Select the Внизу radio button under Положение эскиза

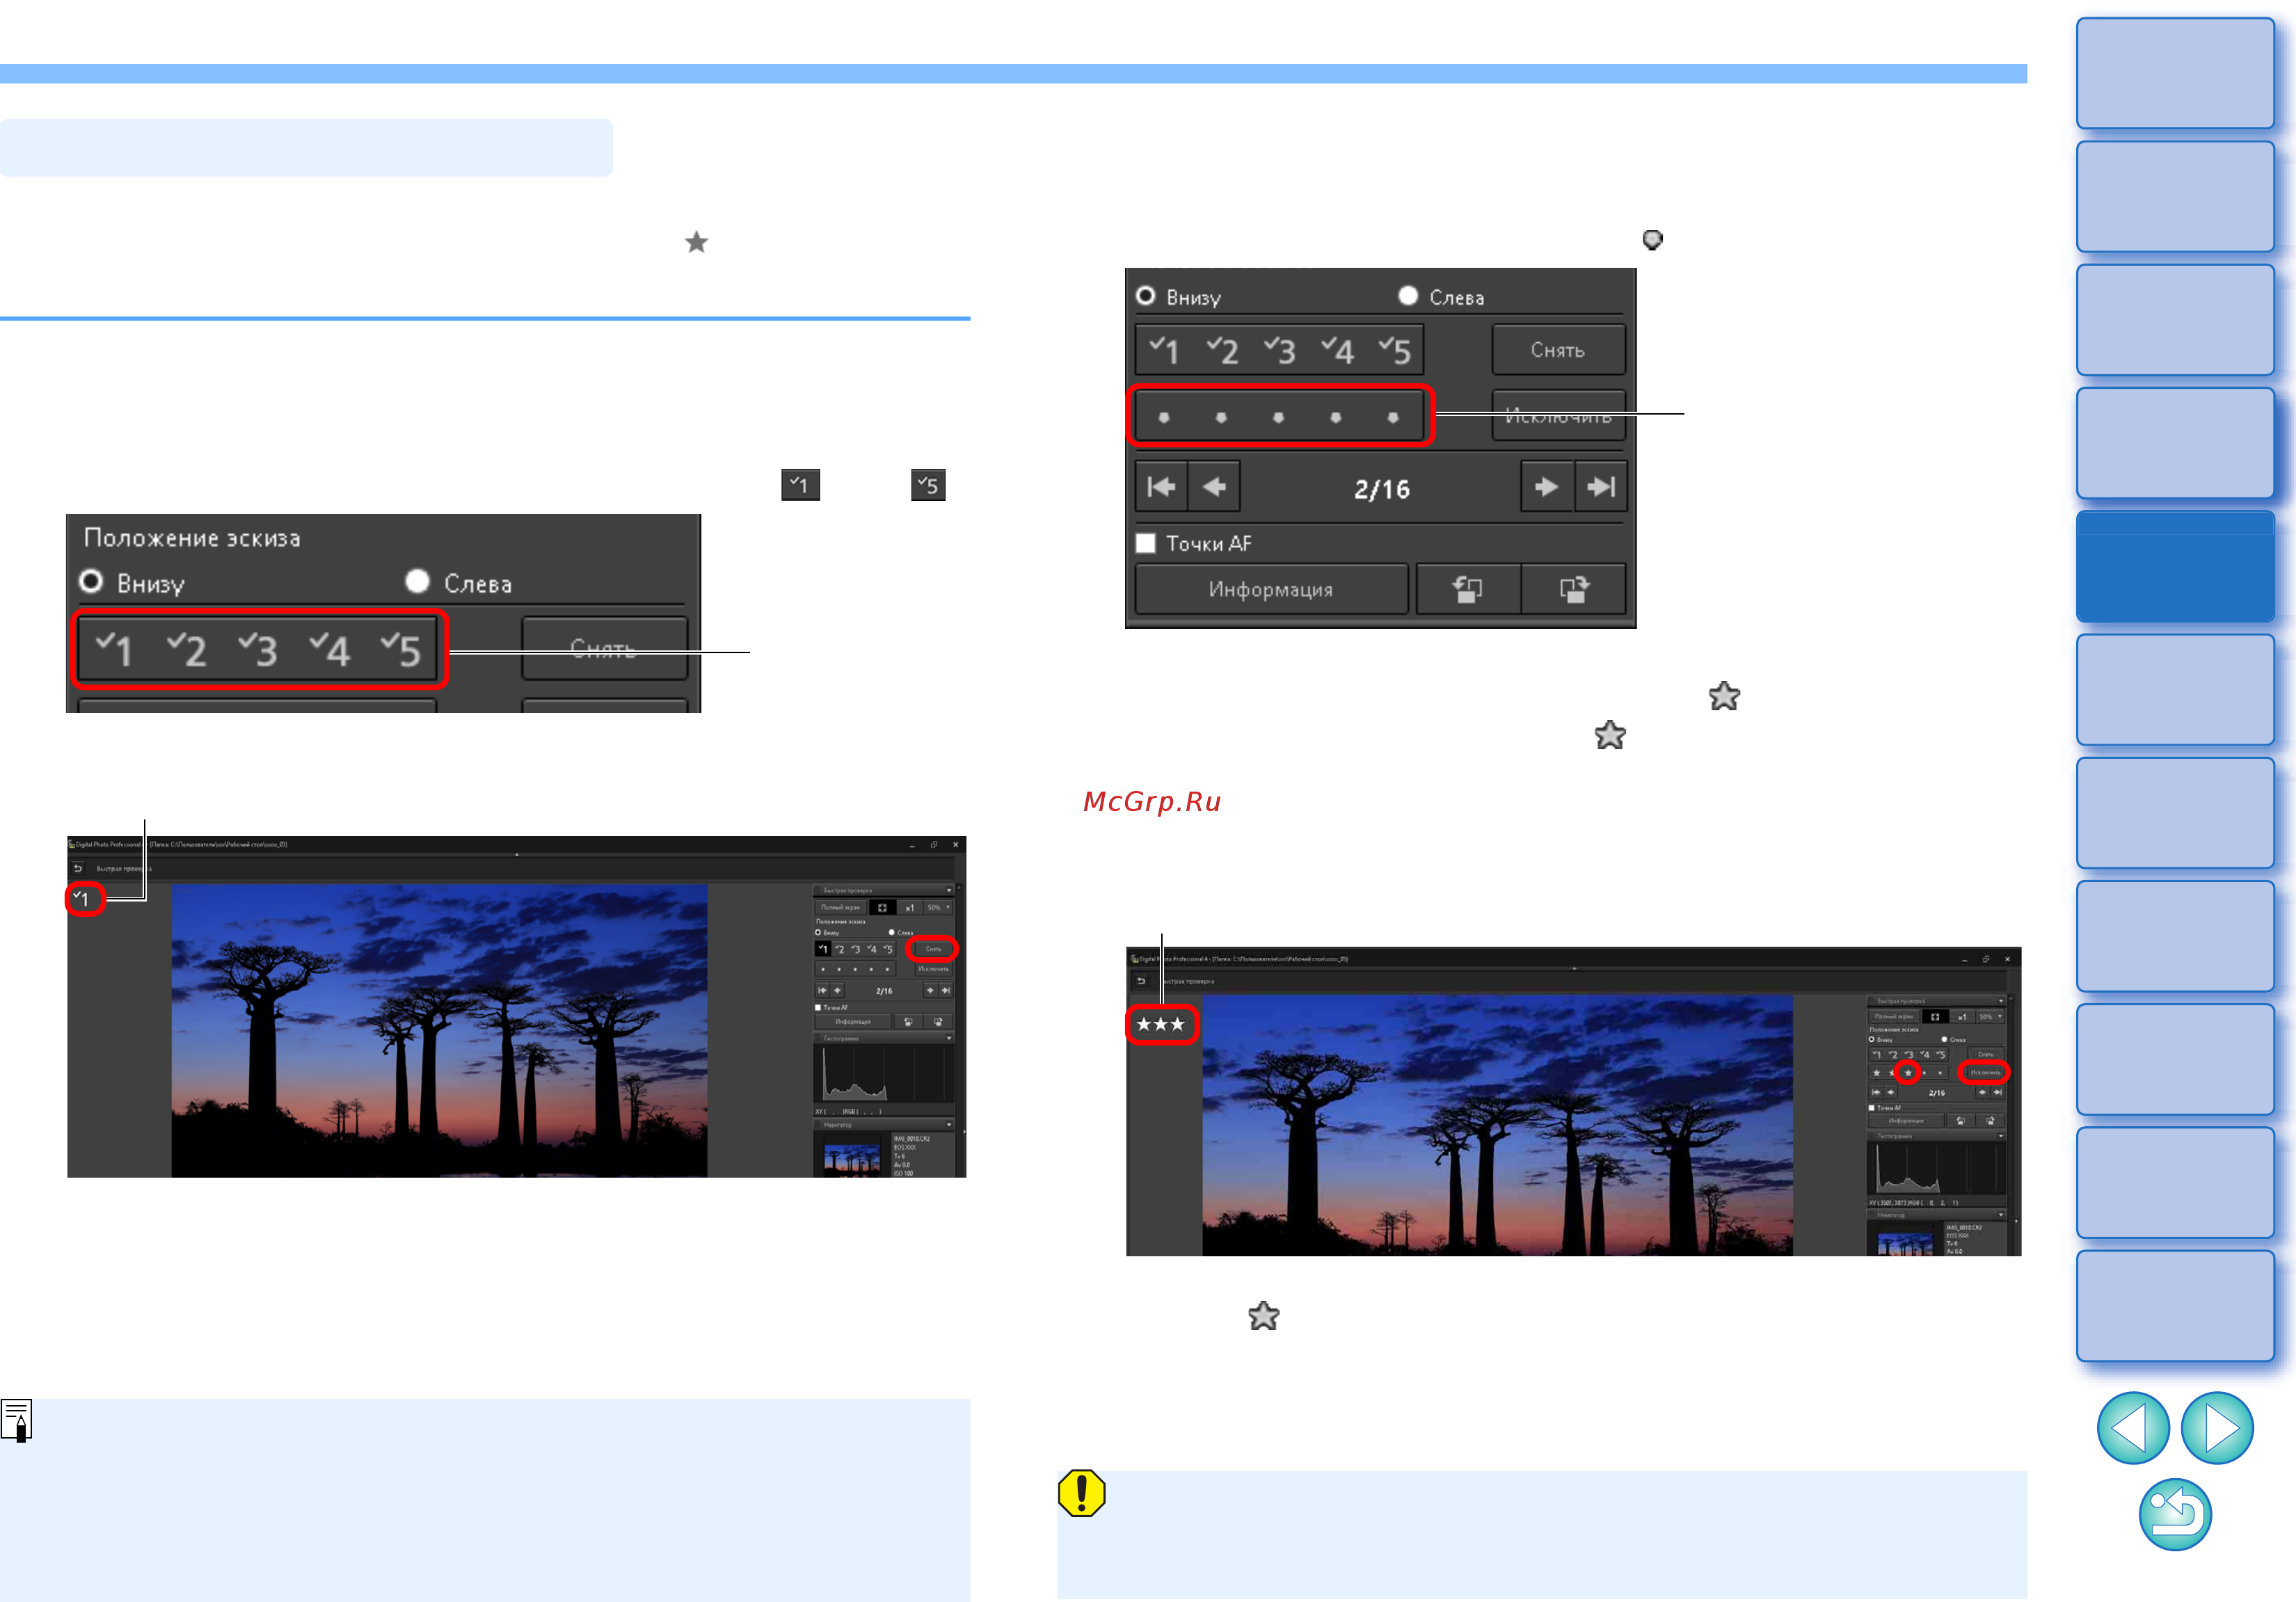point(91,581)
